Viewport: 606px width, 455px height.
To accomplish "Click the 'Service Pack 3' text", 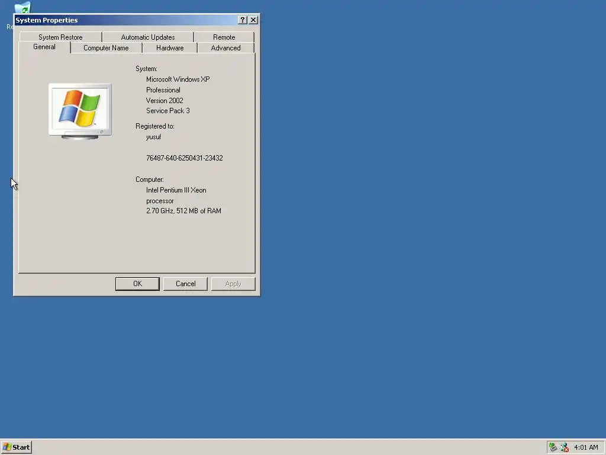I will [x=167, y=111].
